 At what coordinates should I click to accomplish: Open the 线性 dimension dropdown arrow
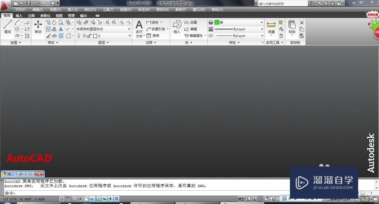tap(161, 22)
